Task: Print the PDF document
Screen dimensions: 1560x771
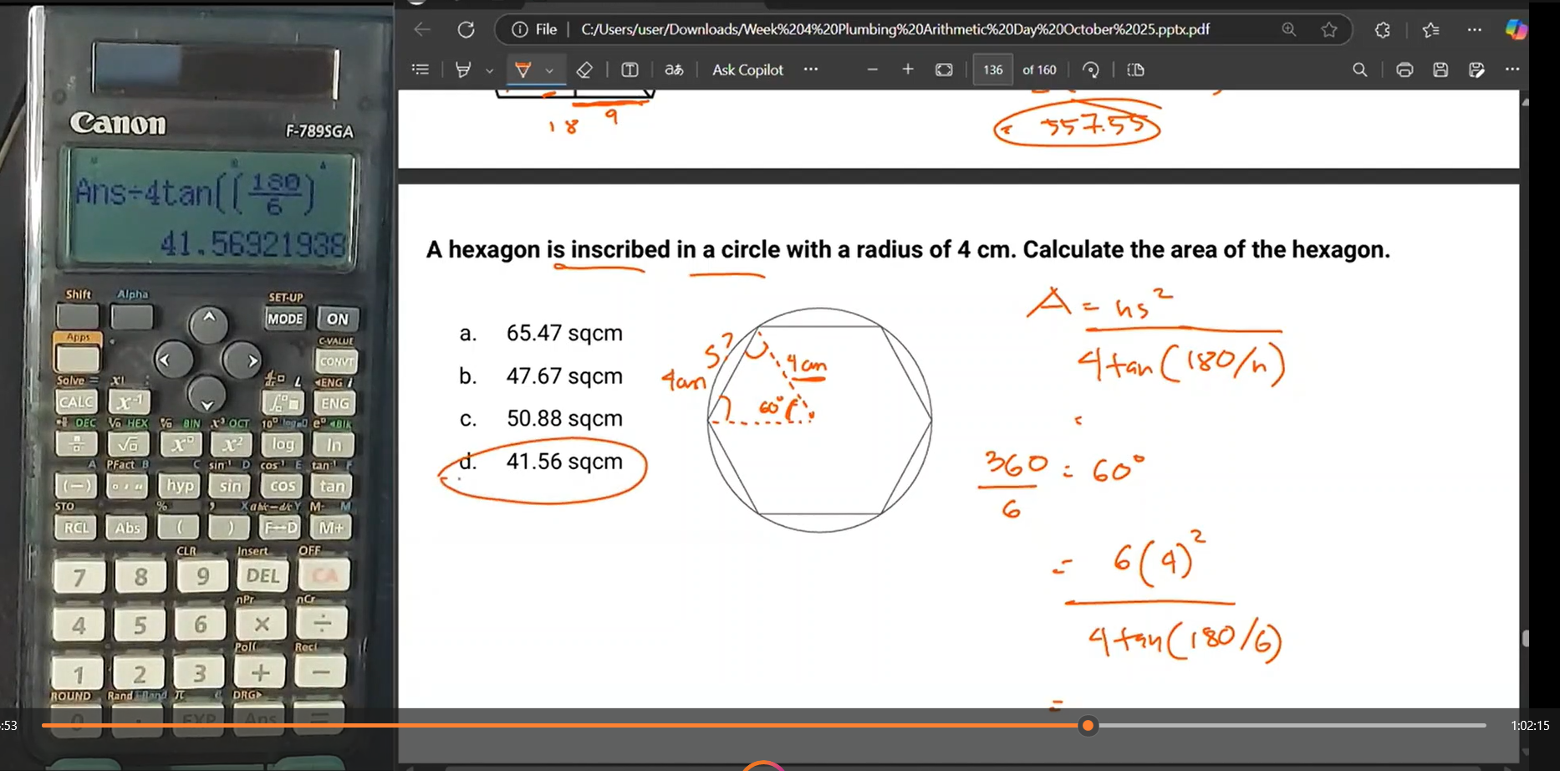Action: coord(1405,70)
